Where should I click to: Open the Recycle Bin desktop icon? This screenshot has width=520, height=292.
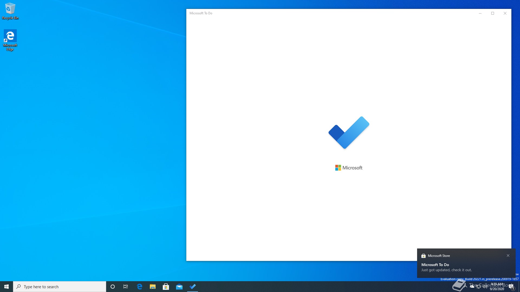tap(10, 11)
